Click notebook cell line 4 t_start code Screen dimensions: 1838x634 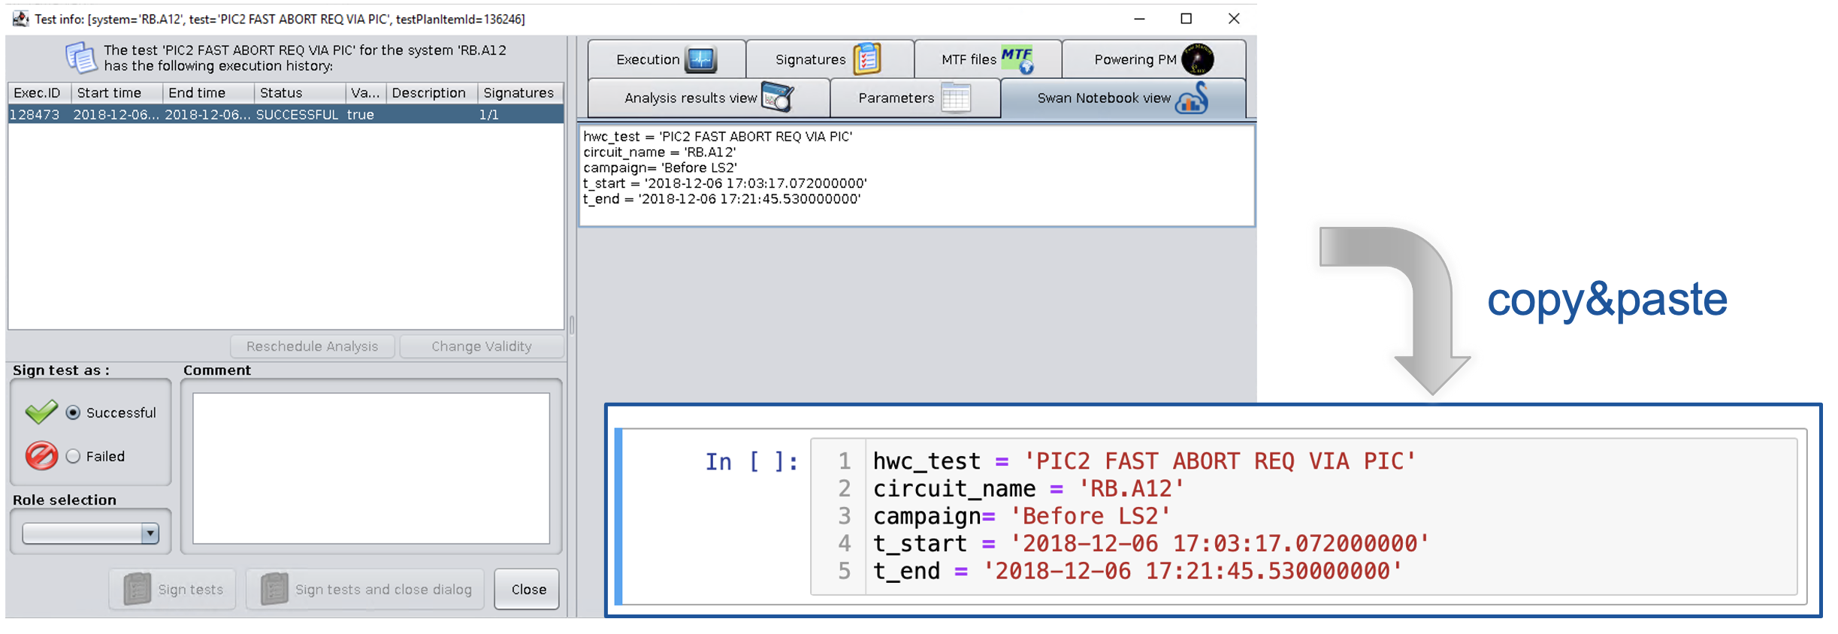[1150, 544]
